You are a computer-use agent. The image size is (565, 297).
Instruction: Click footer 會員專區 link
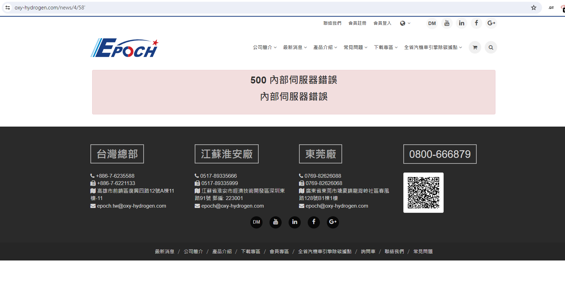pos(279,251)
